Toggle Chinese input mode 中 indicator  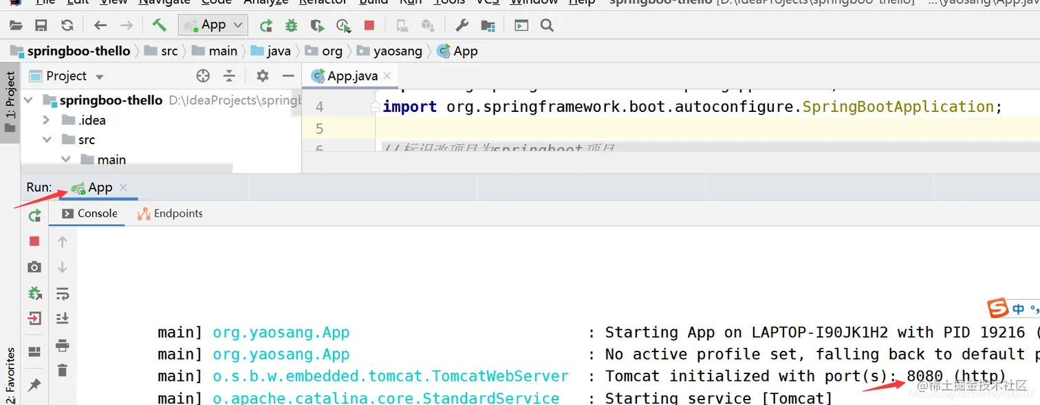tap(1019, 310)
